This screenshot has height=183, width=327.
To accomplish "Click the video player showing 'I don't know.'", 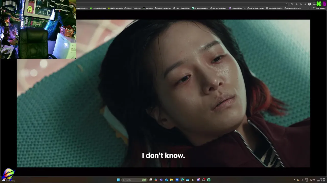I will 163,94.
